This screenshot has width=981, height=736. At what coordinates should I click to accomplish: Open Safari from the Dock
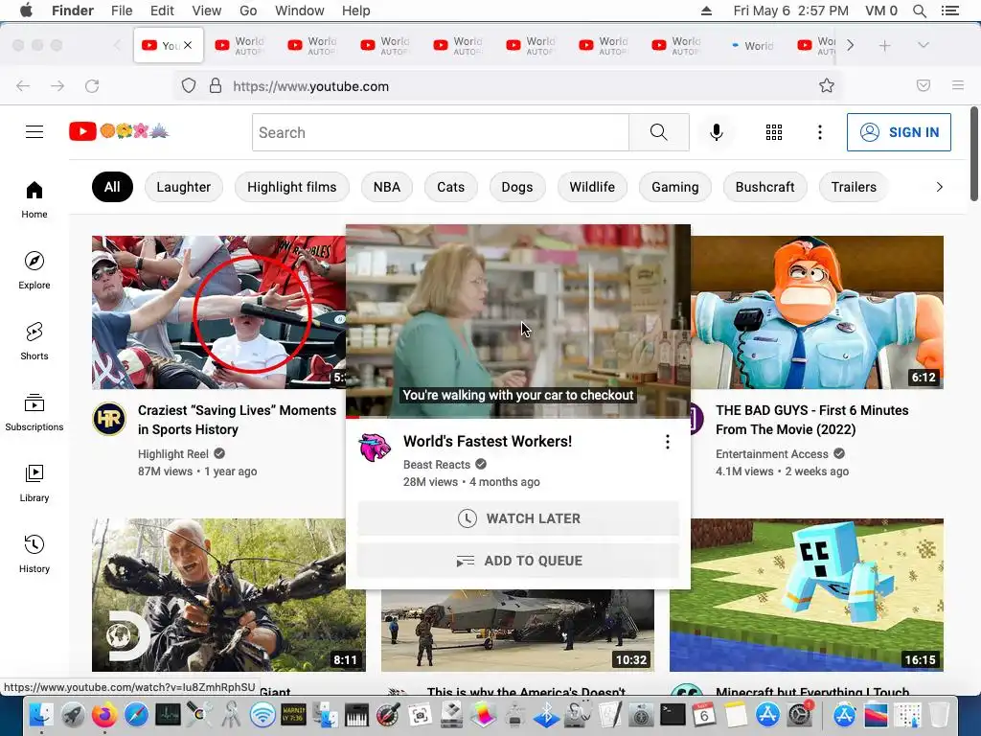[x=136, y=714]
